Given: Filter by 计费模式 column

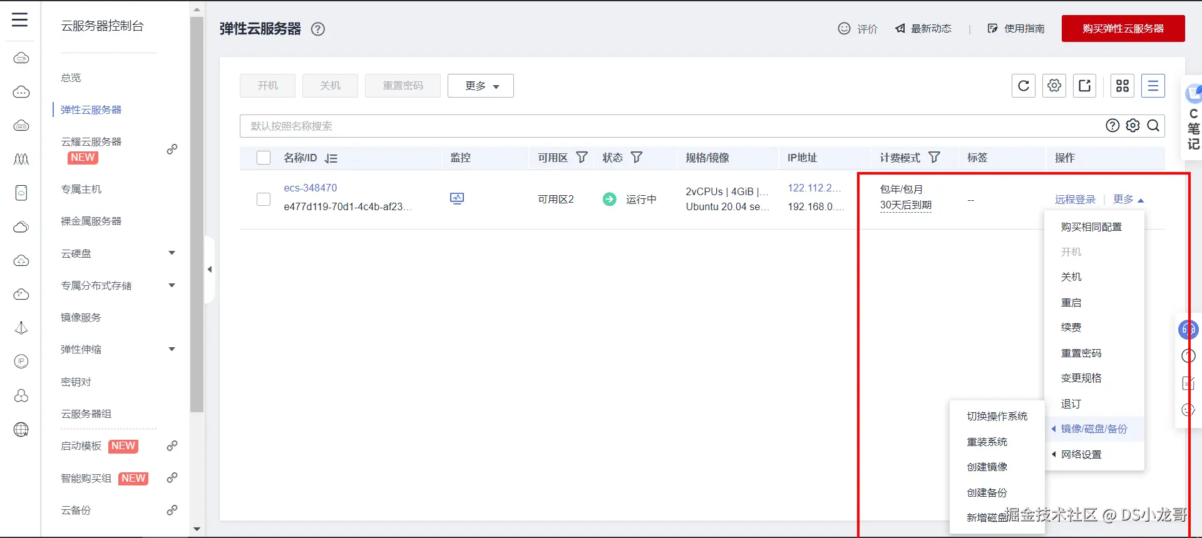Looking at the screenshot, I should [x=934, y=158].
